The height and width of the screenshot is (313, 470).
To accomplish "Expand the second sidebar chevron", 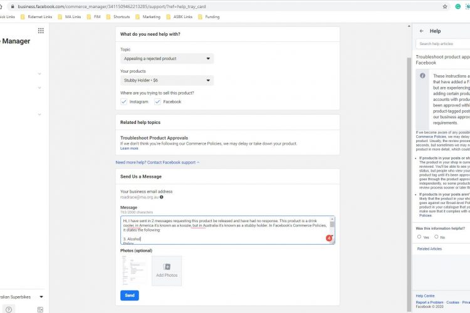I will [39, 88].
